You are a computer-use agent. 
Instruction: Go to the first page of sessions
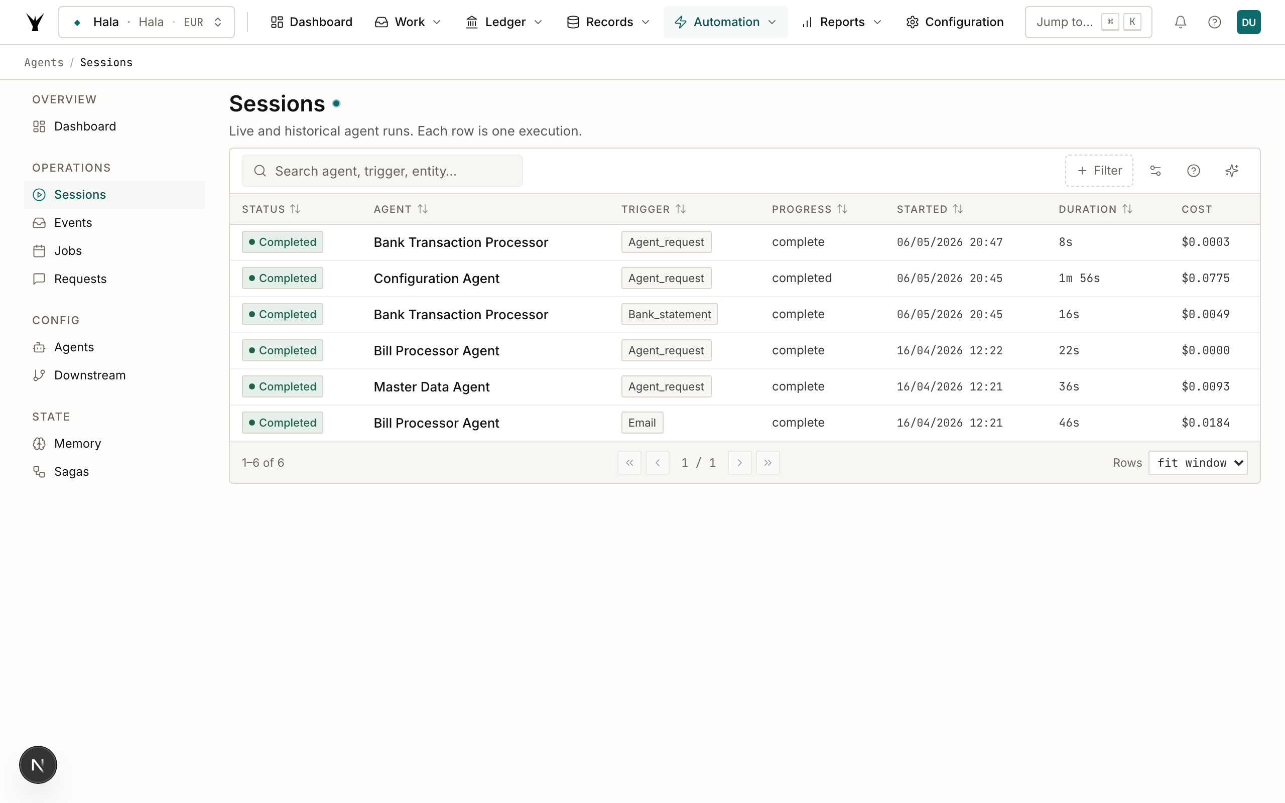coord(629,463)
